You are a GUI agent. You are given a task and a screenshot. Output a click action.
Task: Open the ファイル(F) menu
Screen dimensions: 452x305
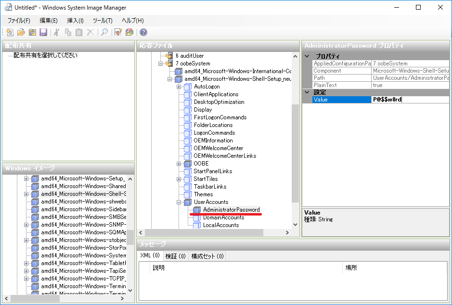tap(19, 21)
